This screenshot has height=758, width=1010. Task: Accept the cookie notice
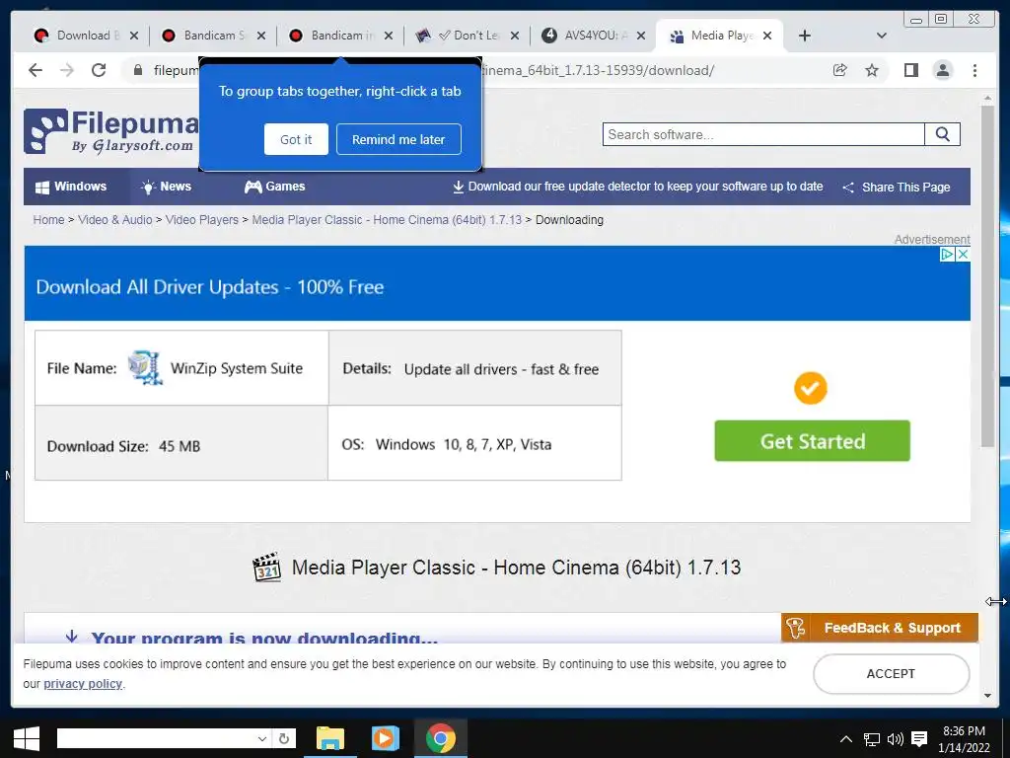(x=891, y=673)
